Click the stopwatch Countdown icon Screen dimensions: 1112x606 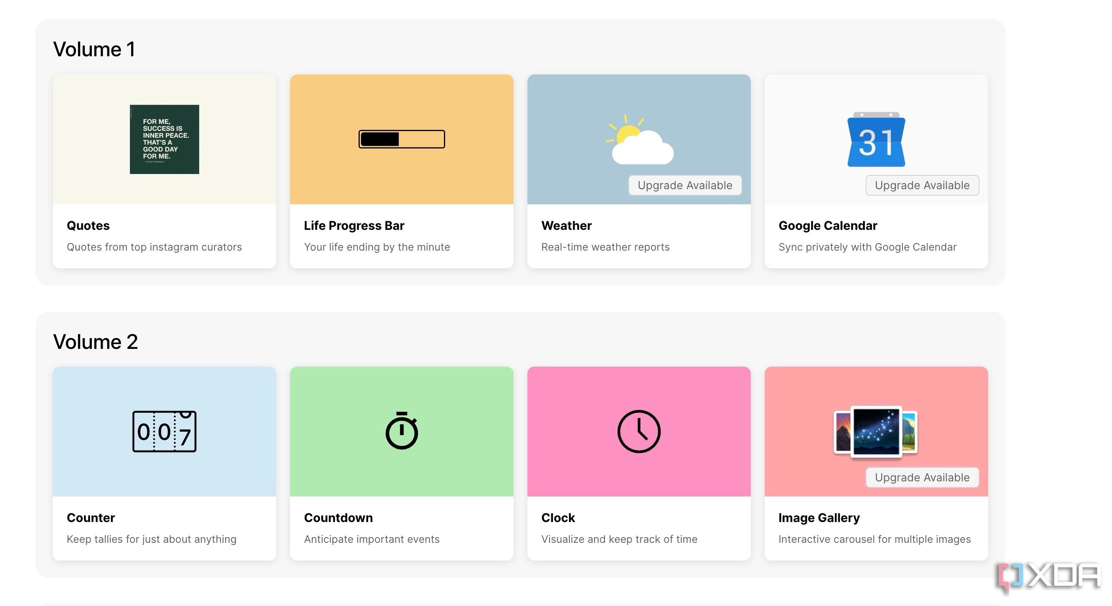[402, 431]
